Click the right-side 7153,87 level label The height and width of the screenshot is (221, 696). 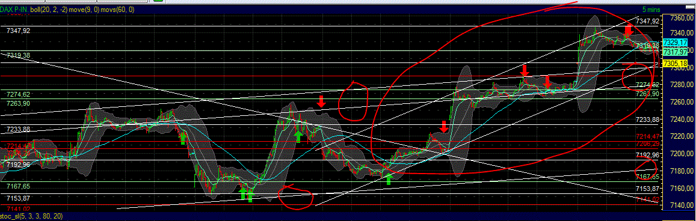[648, 189]
